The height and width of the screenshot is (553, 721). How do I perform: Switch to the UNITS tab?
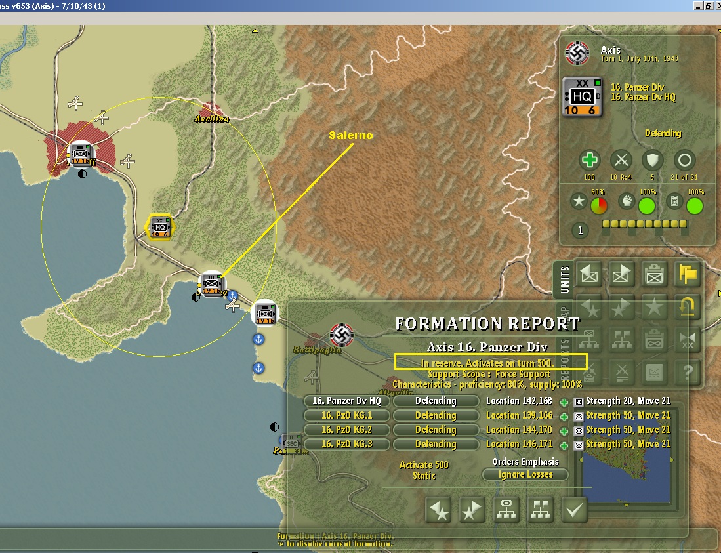pos(565,279)
